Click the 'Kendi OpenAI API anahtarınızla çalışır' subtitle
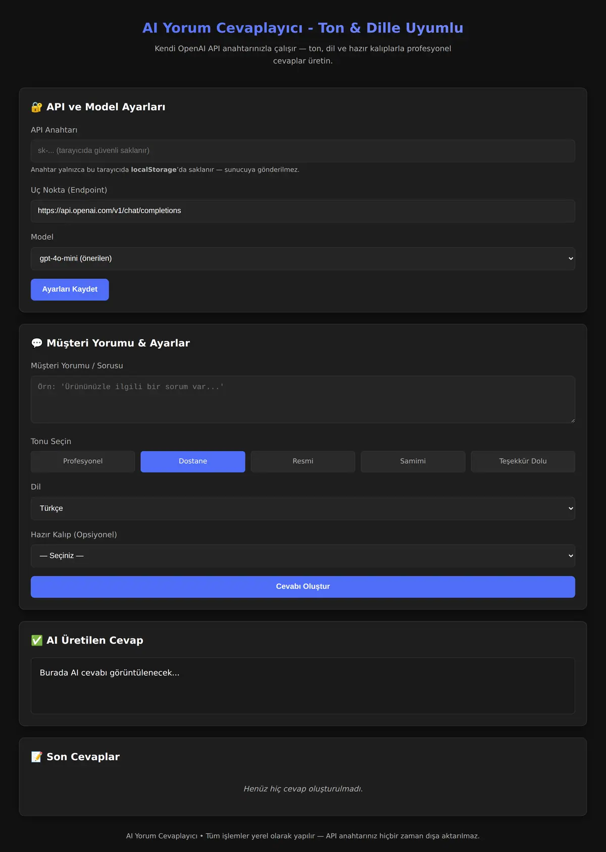 click(303, 55)
